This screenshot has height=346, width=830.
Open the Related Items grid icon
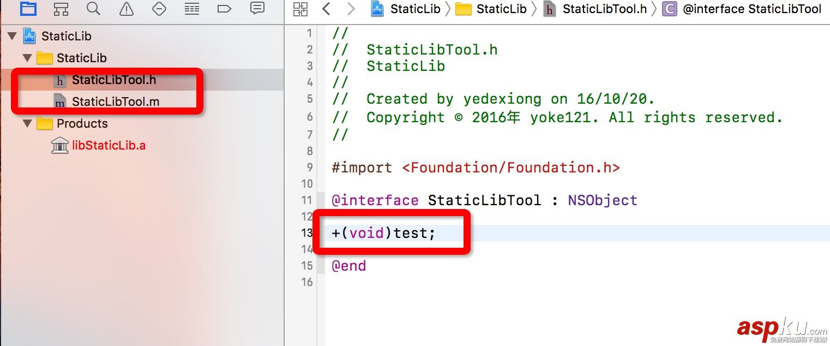point(300,9)
